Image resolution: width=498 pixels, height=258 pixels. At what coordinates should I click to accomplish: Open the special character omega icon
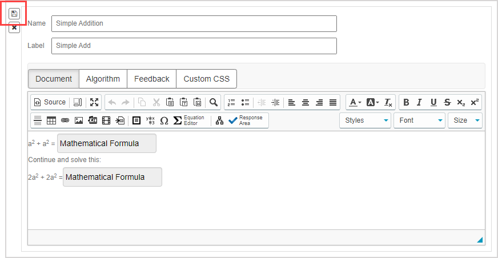point(164,120)
